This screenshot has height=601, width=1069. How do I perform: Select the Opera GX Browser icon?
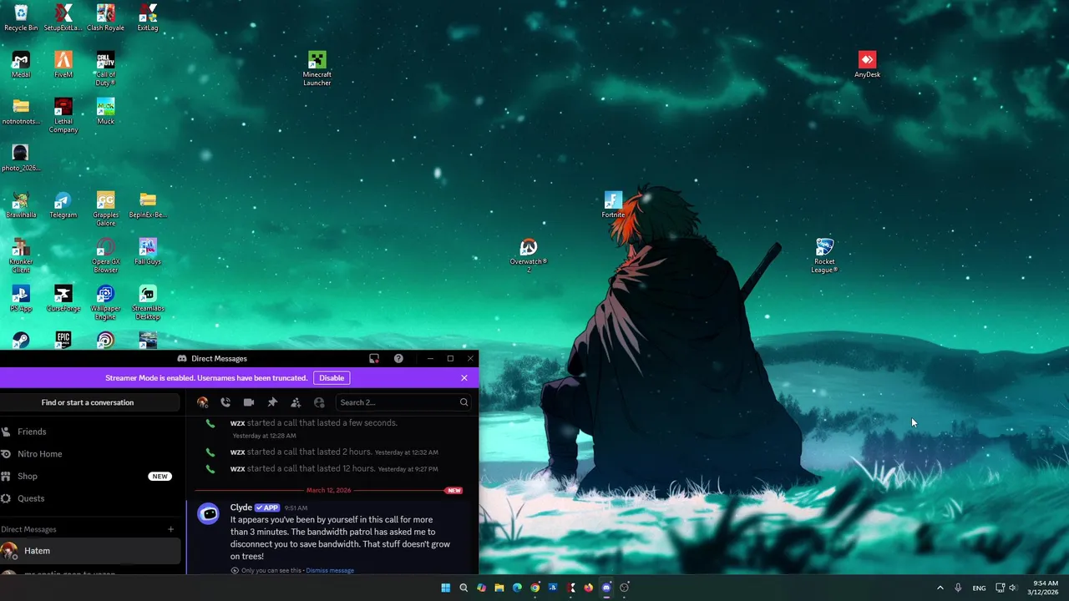coord(105,255)
